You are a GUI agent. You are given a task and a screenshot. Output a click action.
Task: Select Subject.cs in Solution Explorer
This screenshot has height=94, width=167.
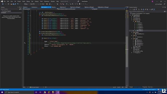click(140, 29)
